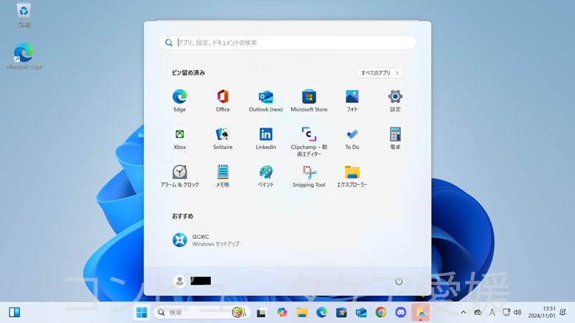This screenshot has width=575, height=323.
Task: Open the clock and date in taskbar
Action: click(542, 312)
